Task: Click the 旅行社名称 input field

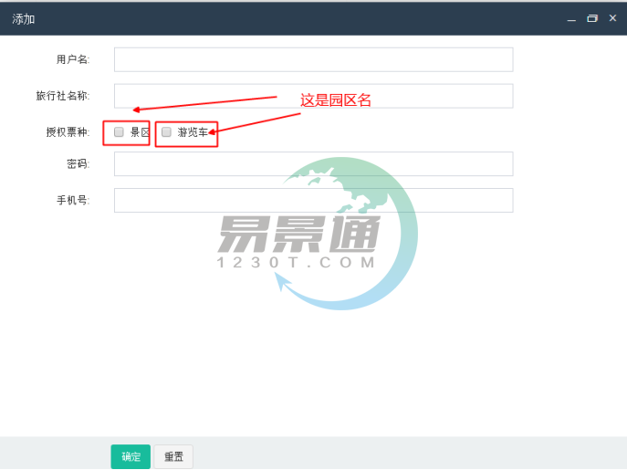Action: [314, 96]
